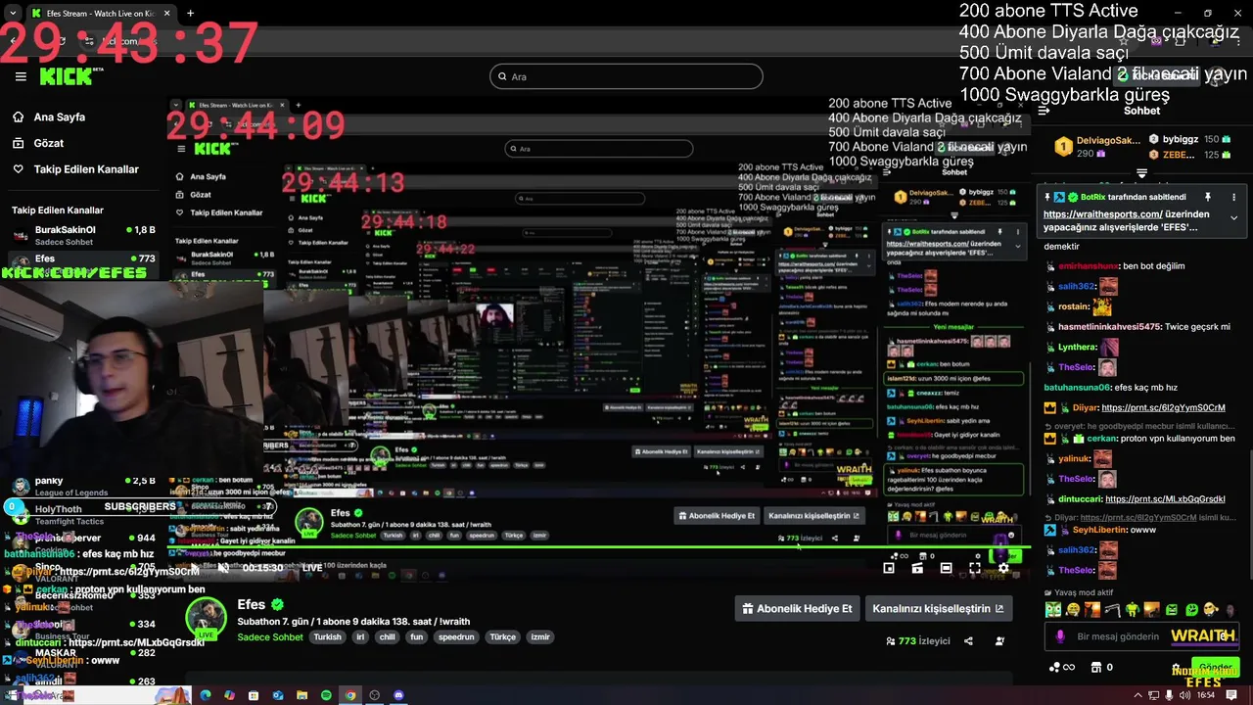The height and width of the screenshot is (705, 1253).
Task: Open volume control in system tray
Action: pyautogui.click(x=1185, y=695)
